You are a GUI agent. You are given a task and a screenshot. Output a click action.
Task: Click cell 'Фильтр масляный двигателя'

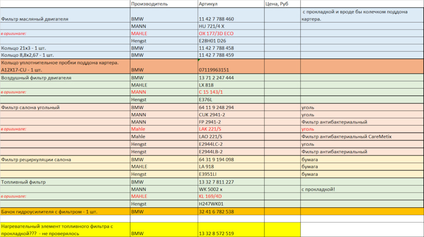click(x=65, y=15)
